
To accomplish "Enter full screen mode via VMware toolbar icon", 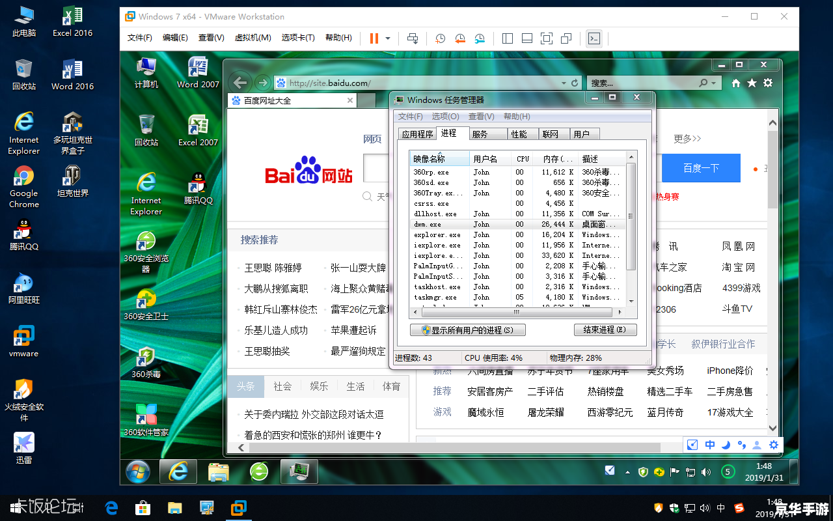I will [547, 38].
